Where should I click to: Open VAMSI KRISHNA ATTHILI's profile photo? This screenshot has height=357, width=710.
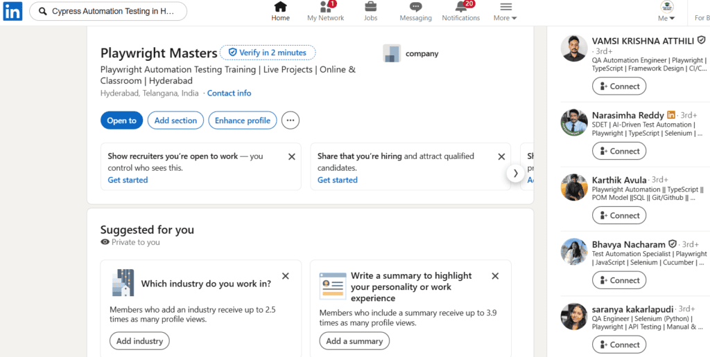(574, 48)
